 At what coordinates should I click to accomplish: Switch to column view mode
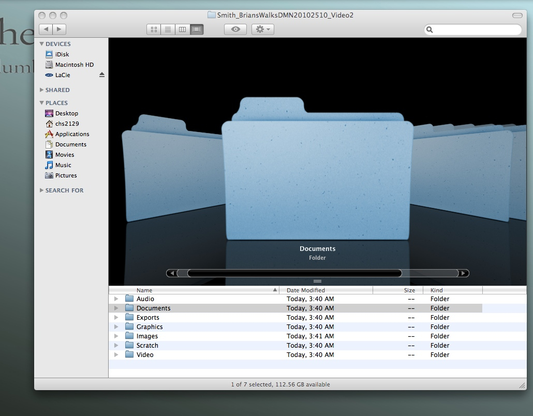coord(182,29)
